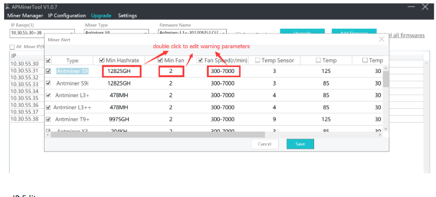Switch to IP Configuration tab
The width and height of the screenshot is (436, 197).
pos(67,15)
